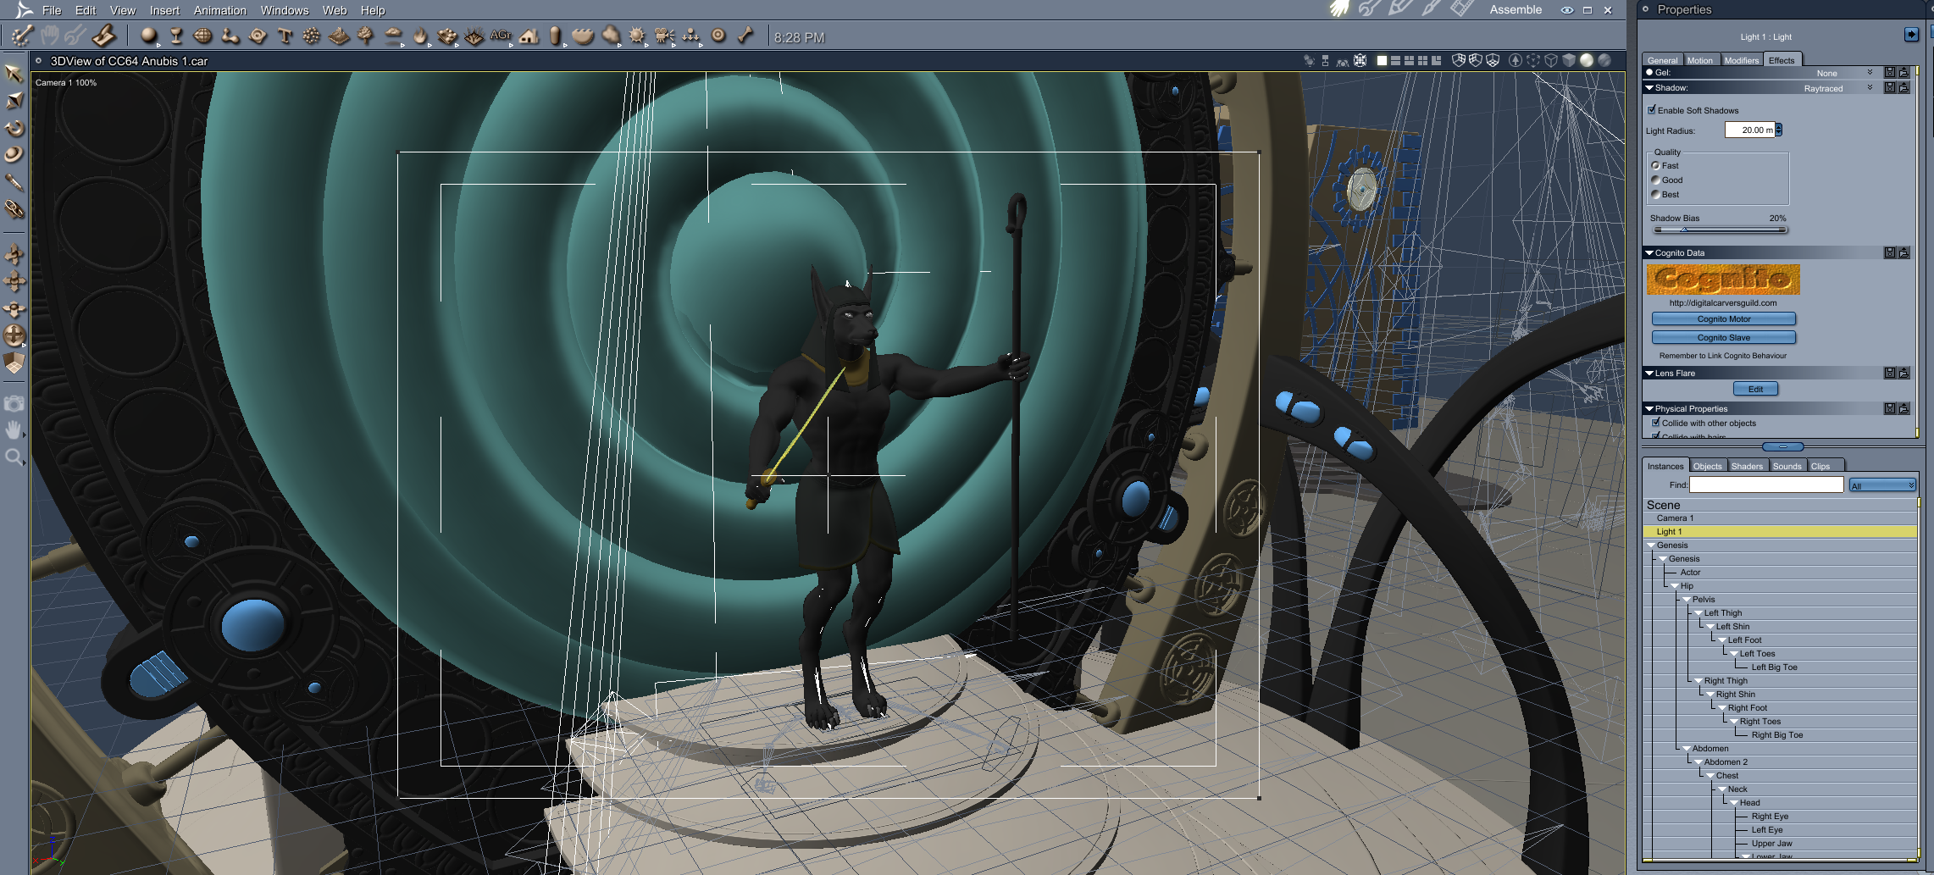Switch to the Modifiers tab

pyautogui.click(x=1742, y=60)
